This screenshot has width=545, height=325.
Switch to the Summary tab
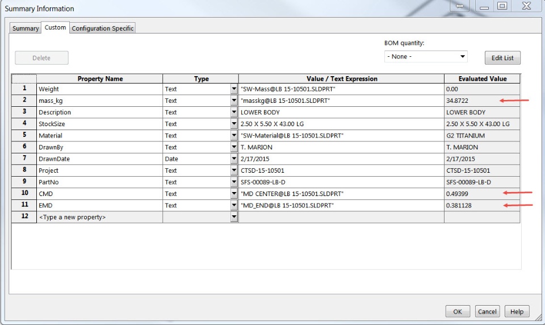[26, 28]
